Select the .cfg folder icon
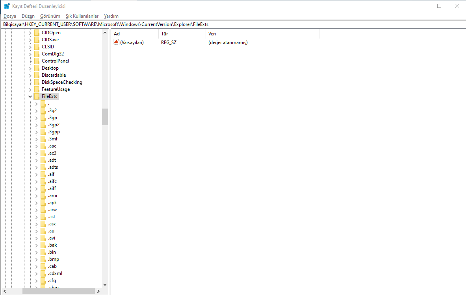The image size is (466, 295). pyautogui.click(x=43, y=280)
